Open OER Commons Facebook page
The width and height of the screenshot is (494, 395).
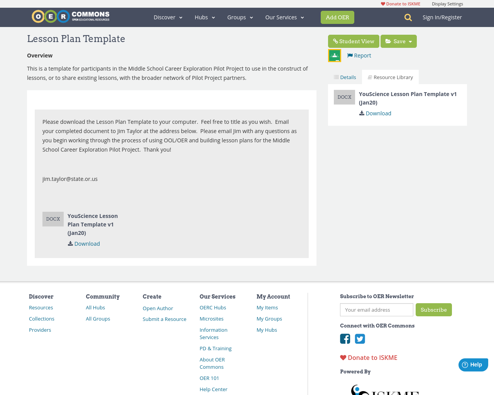tap(345, 338)
